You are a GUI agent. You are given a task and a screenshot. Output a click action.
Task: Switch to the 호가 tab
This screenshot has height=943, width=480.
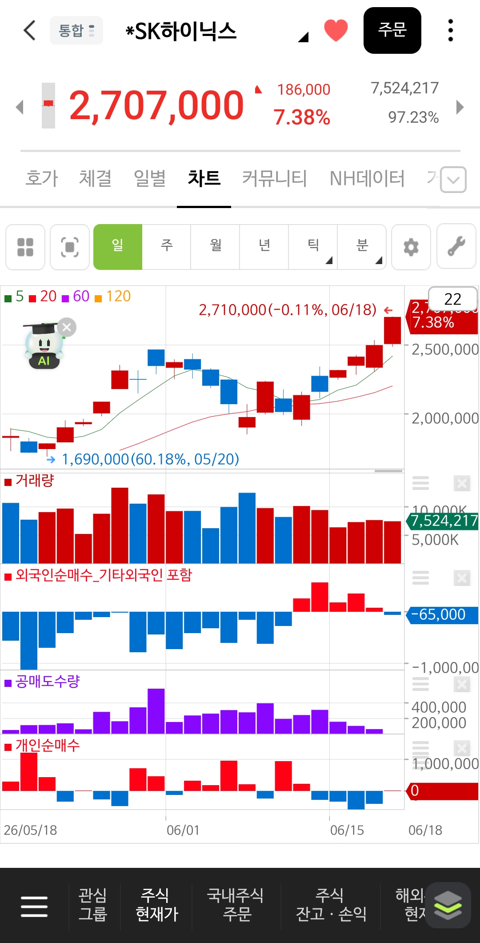coord(42,178)
